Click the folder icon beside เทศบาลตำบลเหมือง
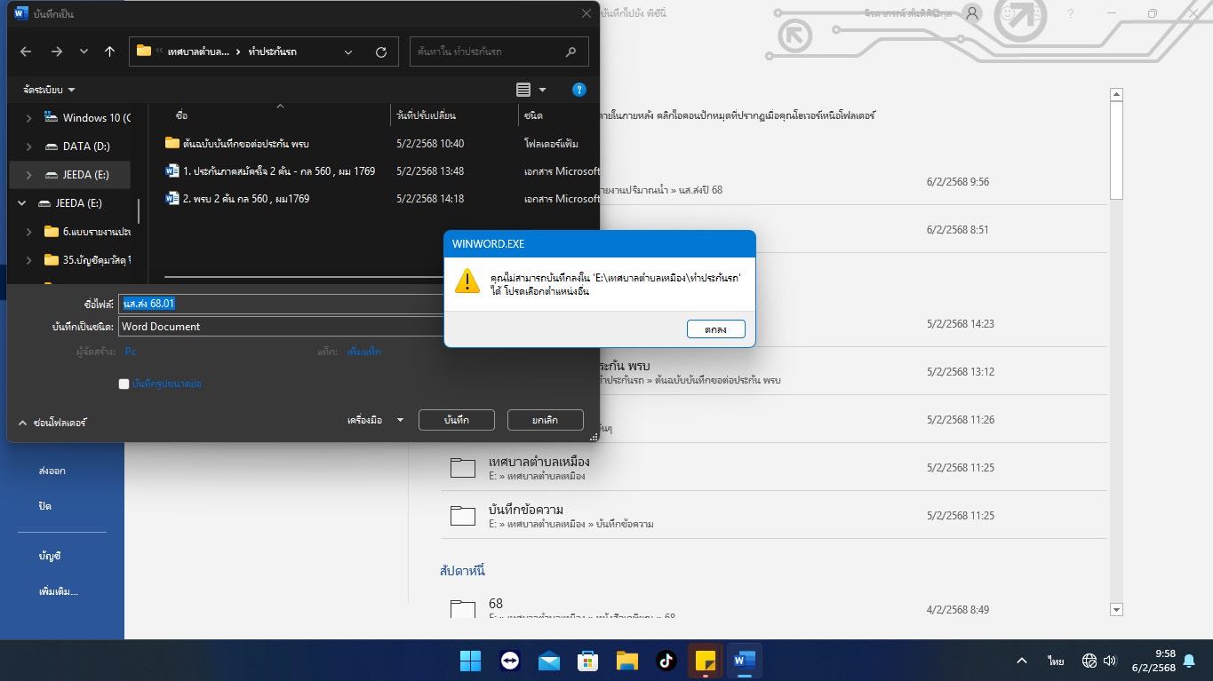Viewport: 1213px width, 681px height. pos(463,468)
